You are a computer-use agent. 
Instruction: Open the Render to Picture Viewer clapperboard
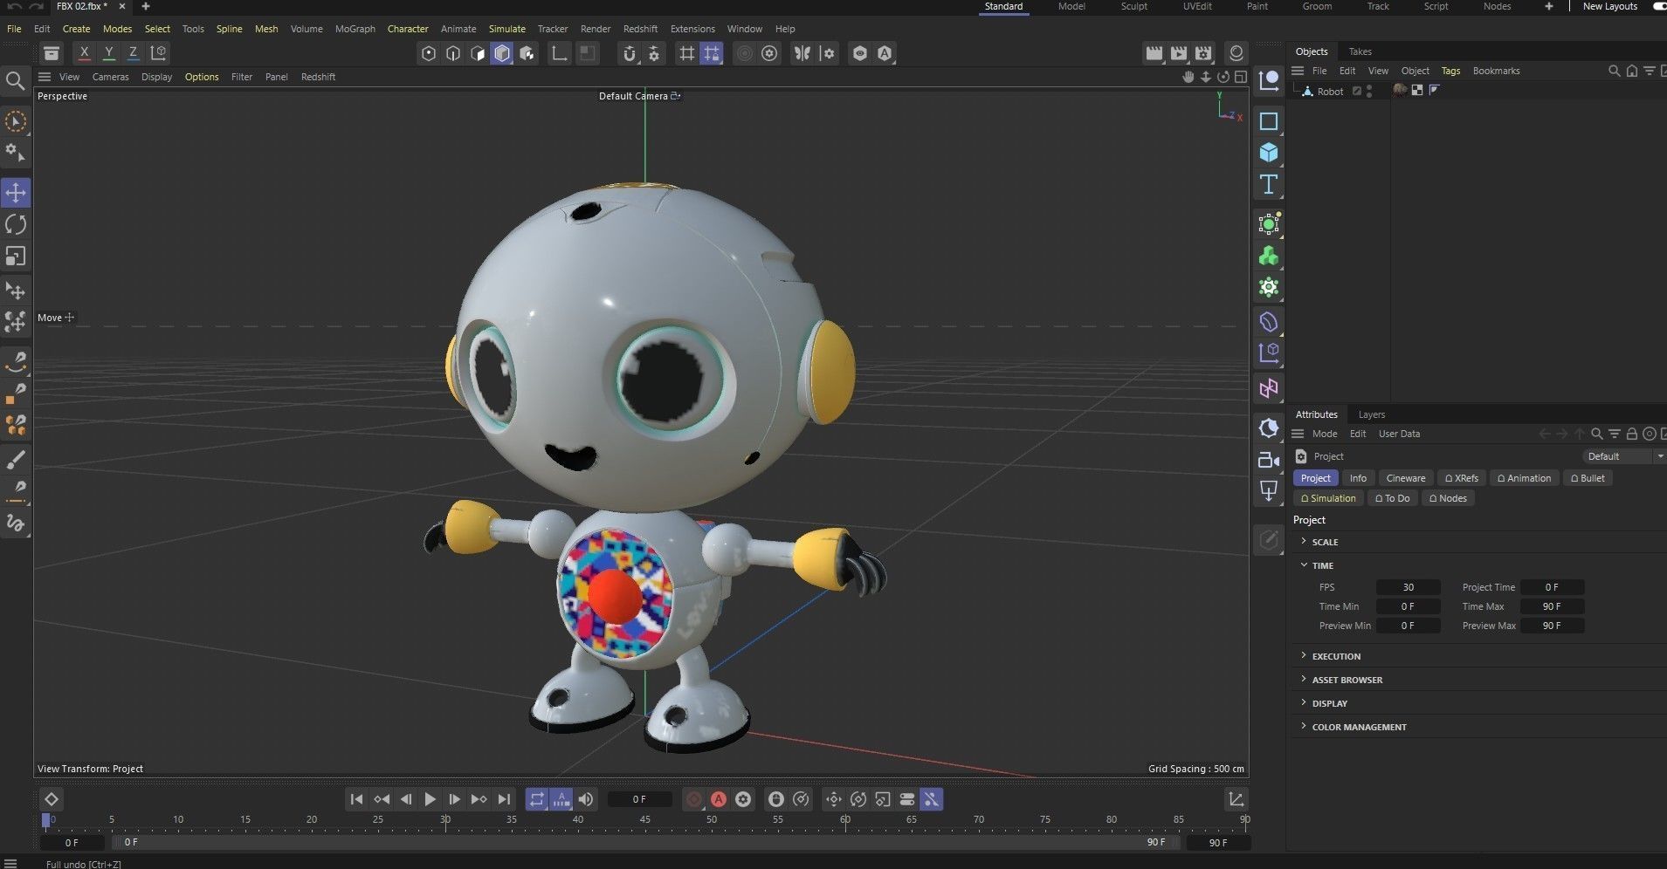tap(1179, 53)
